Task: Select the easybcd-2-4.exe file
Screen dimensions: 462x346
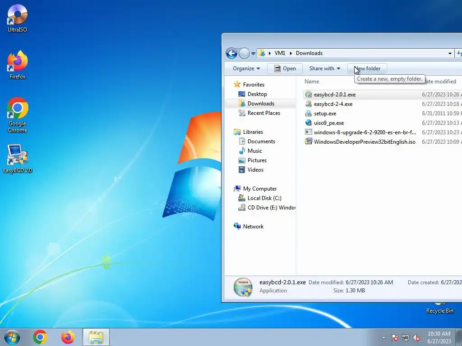Action: coord(333,104)
